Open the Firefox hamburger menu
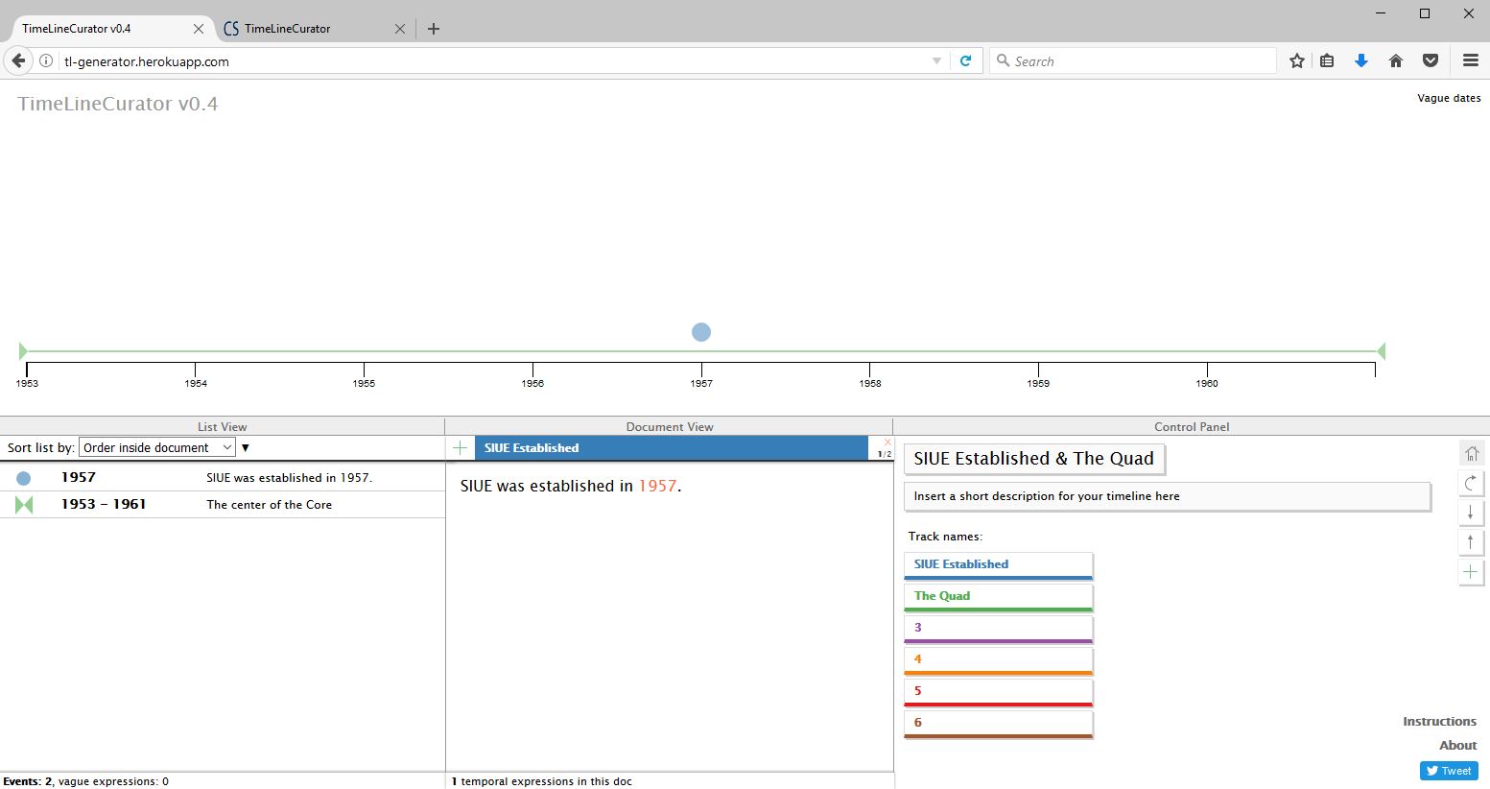Viewport: 1490px width, 789px height. pyautogui.click(x=1470, y=61)
